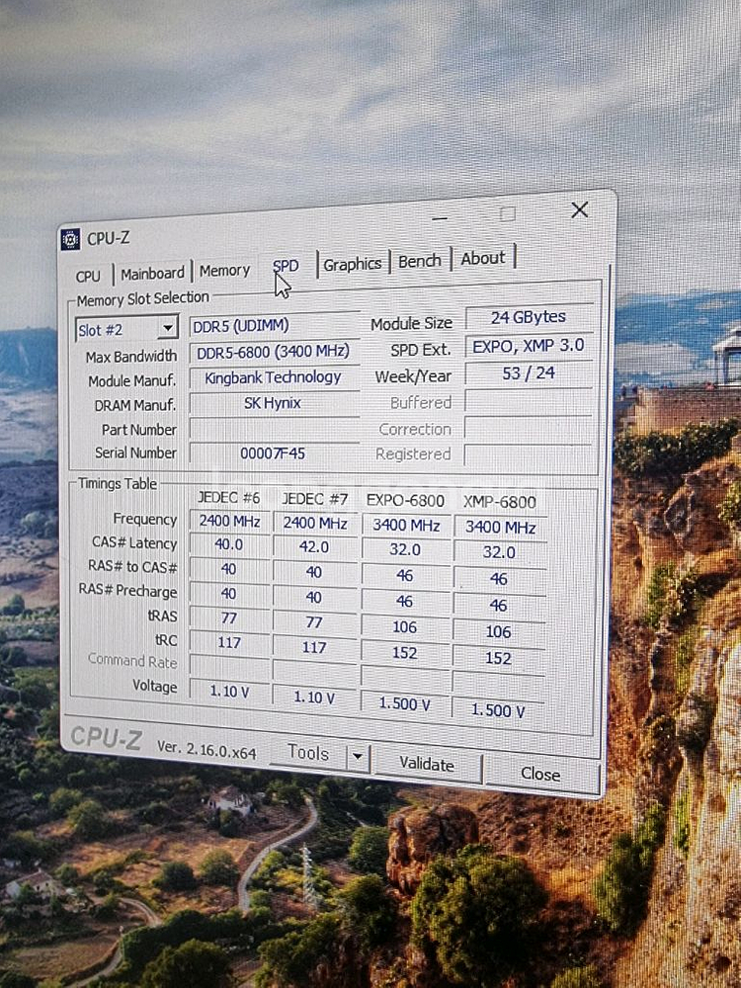Click the 53 / 24 Week/Year value

point(530,373)
